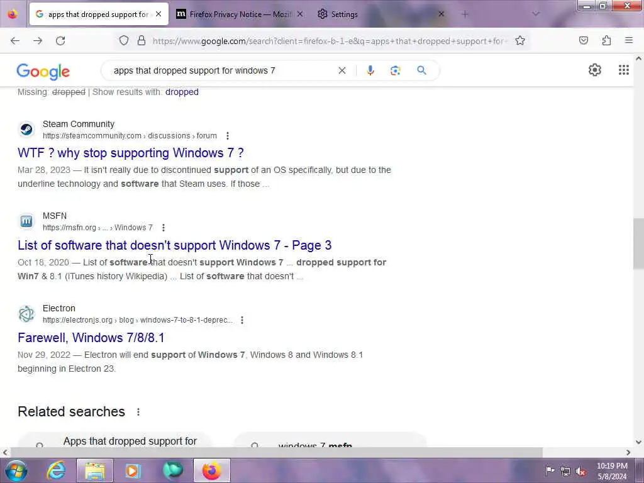Open the Save to Pocket icon
The width and height of the screenshot is (644, 483).
584,41
